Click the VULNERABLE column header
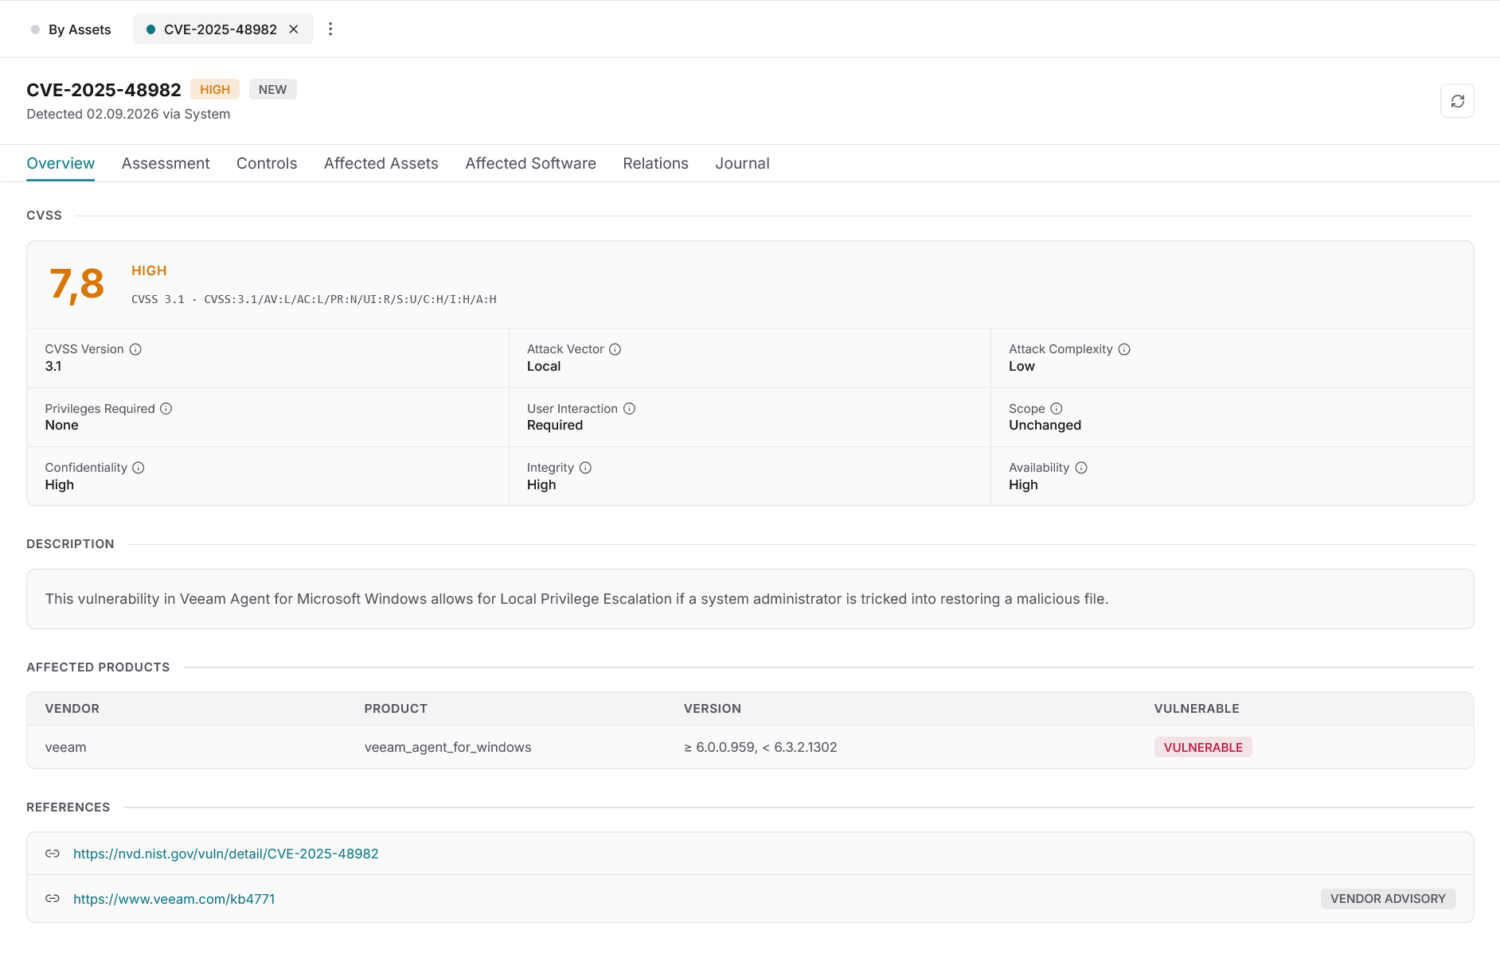This screenshot has width=1500, height=961. [x=1197, y=709]
